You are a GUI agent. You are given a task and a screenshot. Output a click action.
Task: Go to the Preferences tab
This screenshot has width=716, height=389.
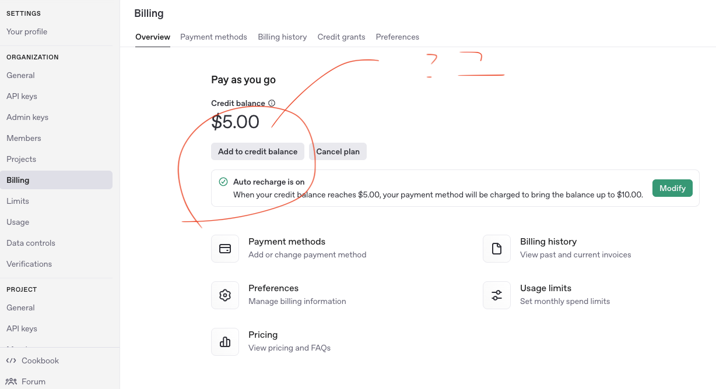397,37
